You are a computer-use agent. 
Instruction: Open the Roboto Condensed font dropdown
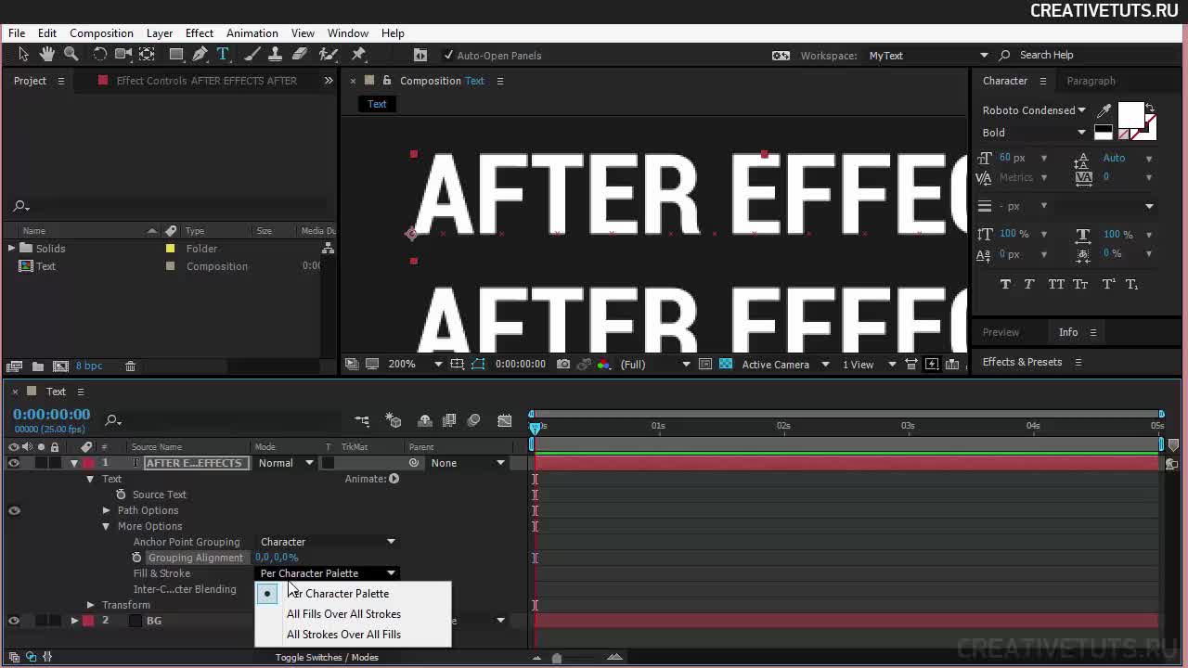1034,110
